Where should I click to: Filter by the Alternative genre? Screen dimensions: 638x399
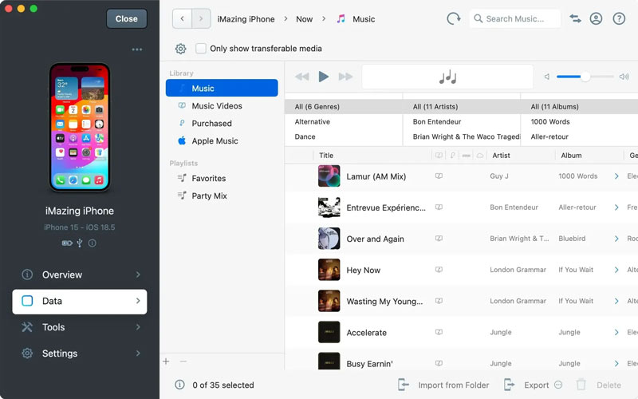344,122
